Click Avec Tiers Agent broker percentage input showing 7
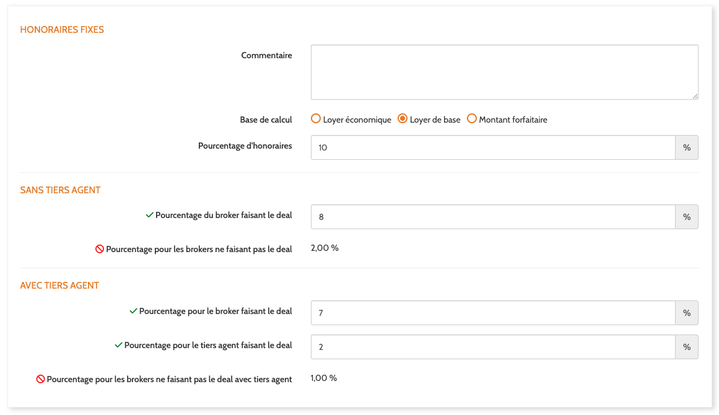 pos(493,313)
